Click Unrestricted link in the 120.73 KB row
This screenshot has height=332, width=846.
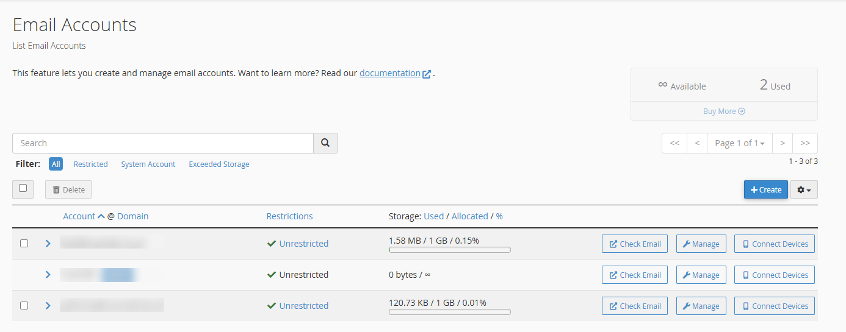pyautogui.click(x=304, y=306)
